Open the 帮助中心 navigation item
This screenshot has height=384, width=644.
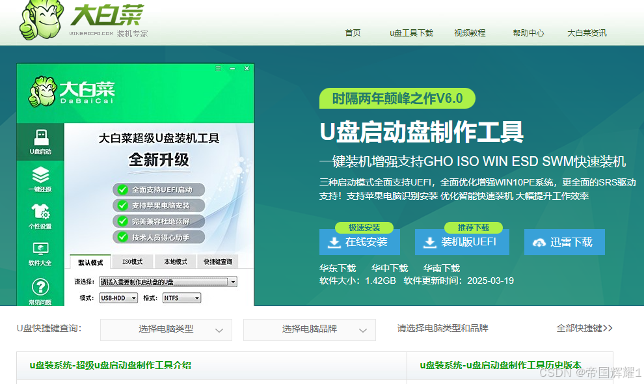[x=528, y=33]
